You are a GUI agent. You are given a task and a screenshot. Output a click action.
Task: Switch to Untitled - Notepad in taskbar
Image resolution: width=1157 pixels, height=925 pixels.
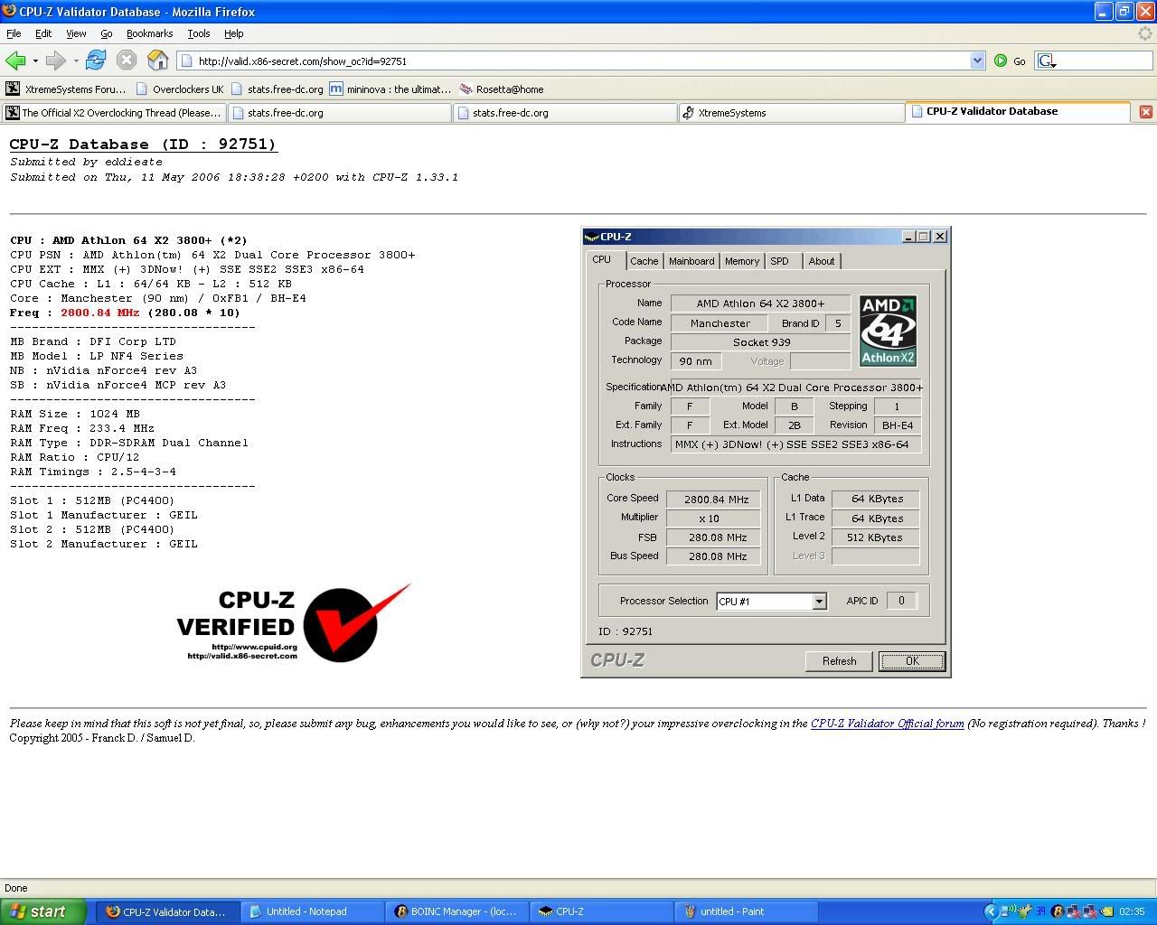(312, 911)
